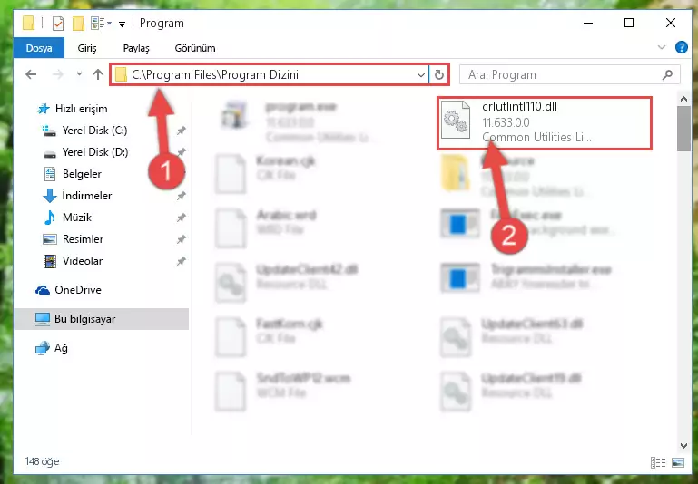698x484 pixels.
Task: Select the UpdateClient42.dll file
Action: [x=287, y=283]
